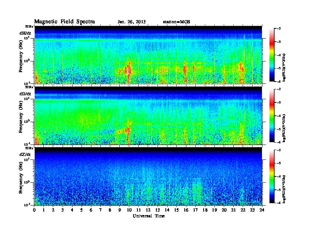Click hour tick label "24" on time axis
The width and height of the screenshot is (312, 241).
coord(262,210)
